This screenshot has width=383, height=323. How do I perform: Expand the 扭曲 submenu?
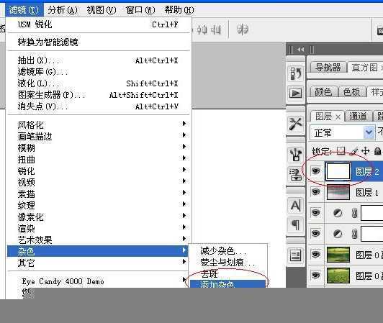point(98,160)
